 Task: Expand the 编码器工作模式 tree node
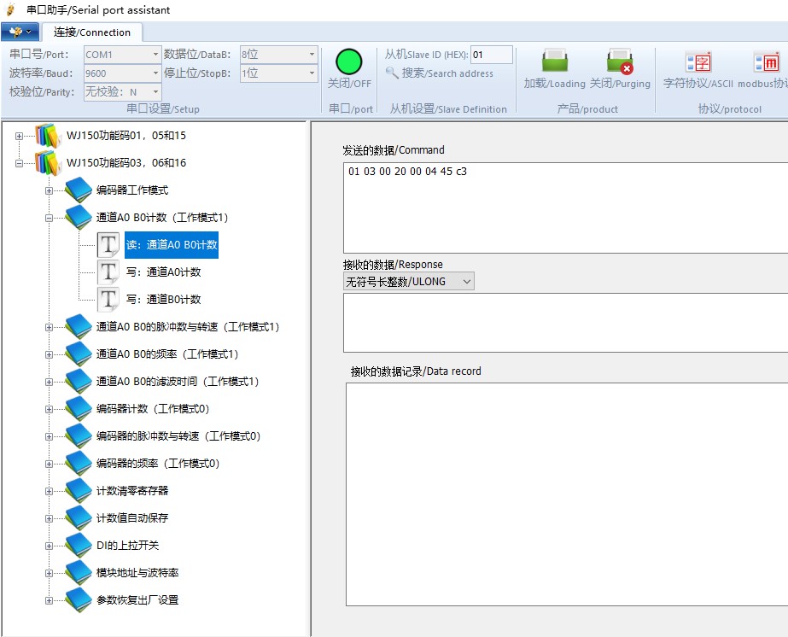point(49,190)
